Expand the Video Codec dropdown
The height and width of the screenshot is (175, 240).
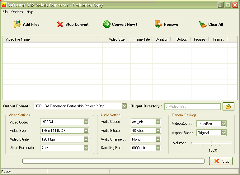click(x=86, y=122)
